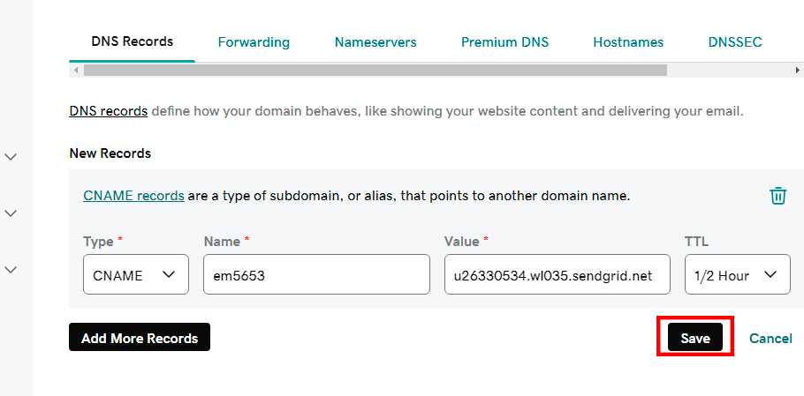The height and width of the screenshot is (396, 804).
Task: Switch to the DNS Records tab
Action: [132, 41]
